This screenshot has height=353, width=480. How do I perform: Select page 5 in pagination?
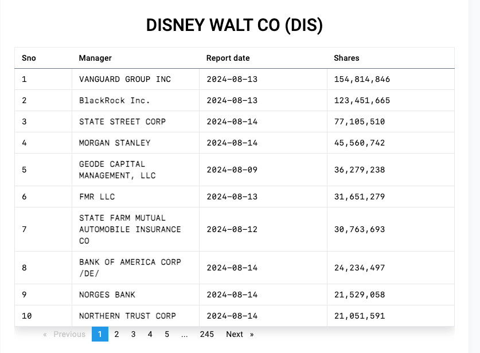(167, 334)
